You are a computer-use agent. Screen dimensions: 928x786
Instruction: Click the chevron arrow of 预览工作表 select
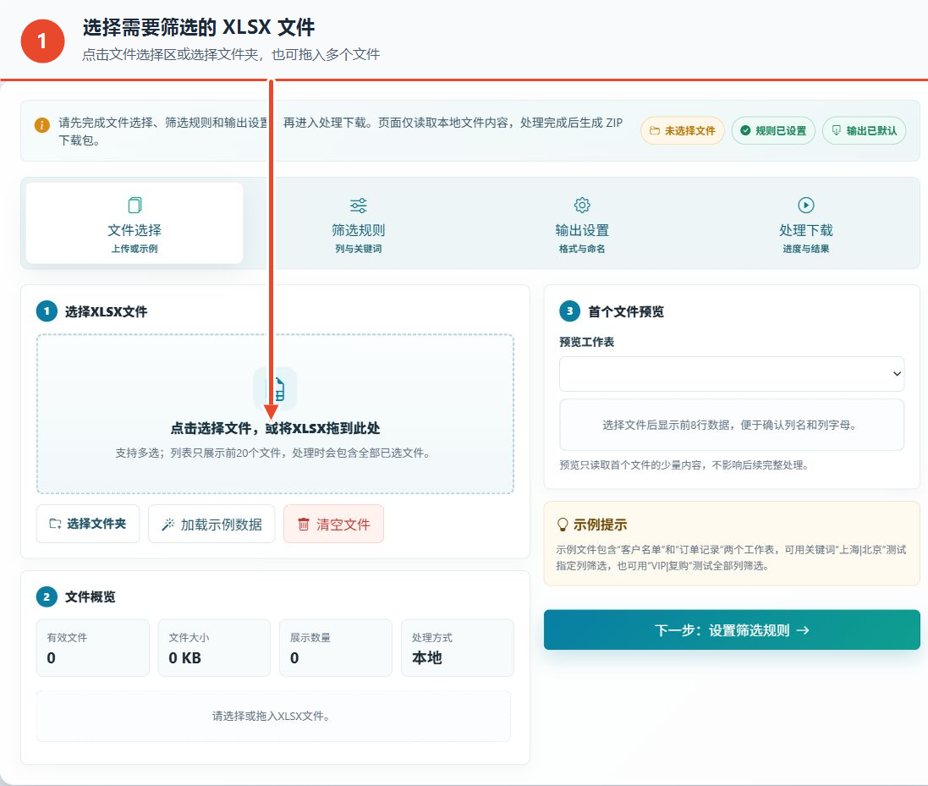(x=897, y=373)
